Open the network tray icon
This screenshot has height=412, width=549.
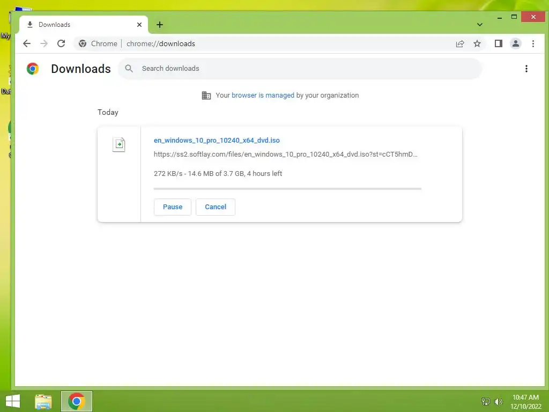[x=485, y=401]
